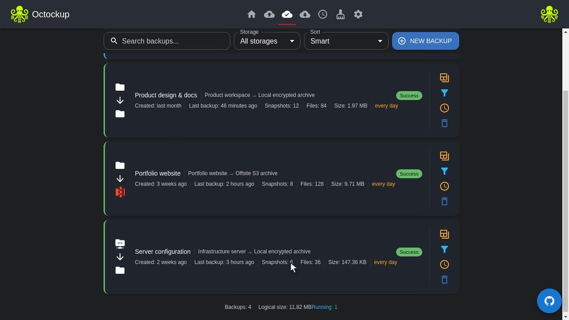Click the Running: 1 link
The width and height of the screenshot is (569, 320).
point(325,307)
